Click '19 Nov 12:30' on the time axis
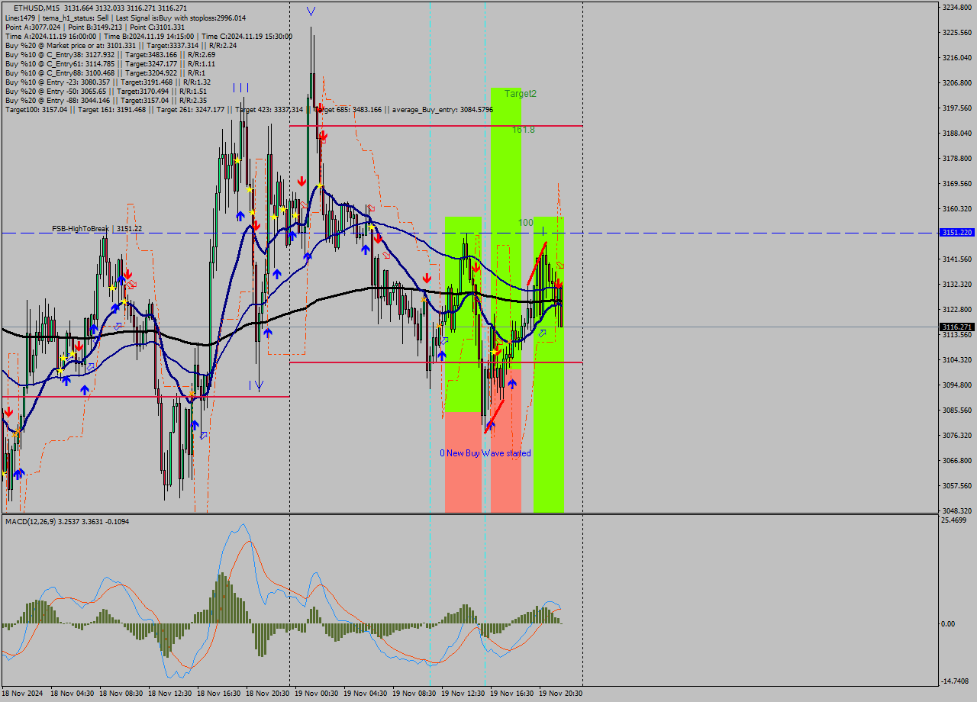Screen dimensions: 977x702 [463, 694]
